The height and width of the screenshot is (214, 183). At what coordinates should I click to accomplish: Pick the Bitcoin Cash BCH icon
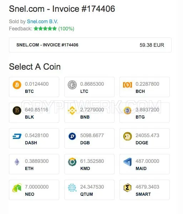[x=127, y=85]
